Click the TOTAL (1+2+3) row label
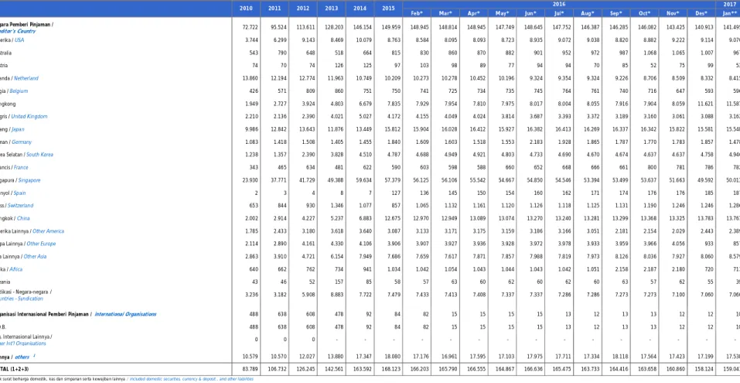This screenshot has height=383, width=740. pyautogui.click(x=14, y=369)
